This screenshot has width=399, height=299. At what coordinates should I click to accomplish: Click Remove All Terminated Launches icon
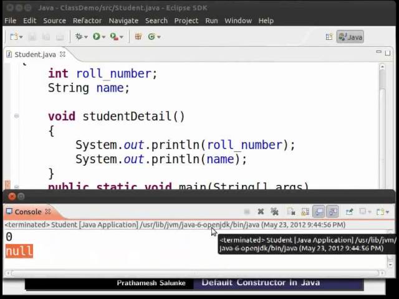(274, 212)
